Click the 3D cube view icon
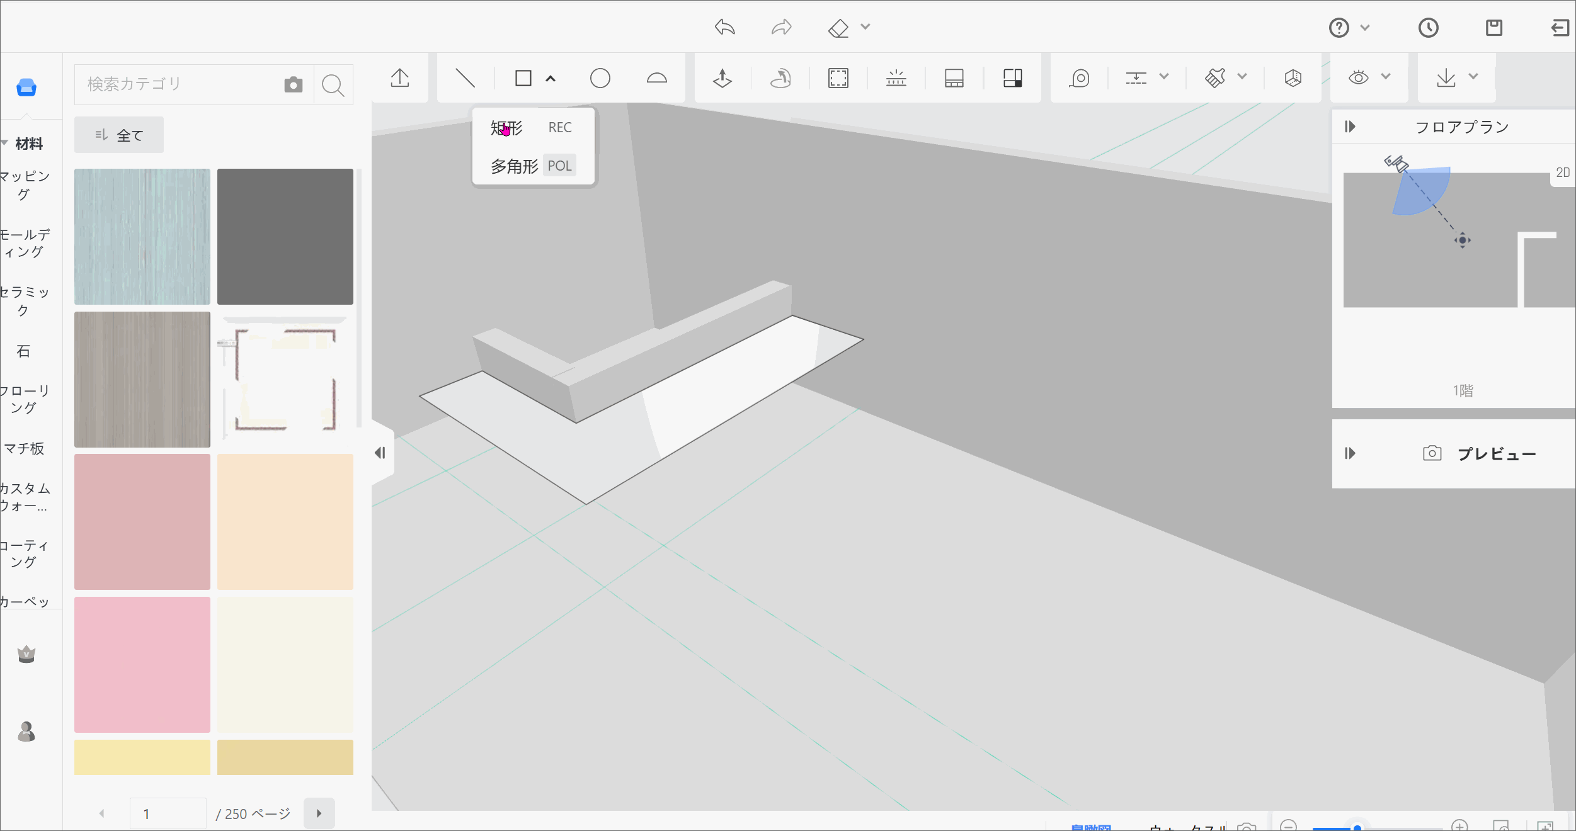 pyautogui.click(x=1293, y=78)
